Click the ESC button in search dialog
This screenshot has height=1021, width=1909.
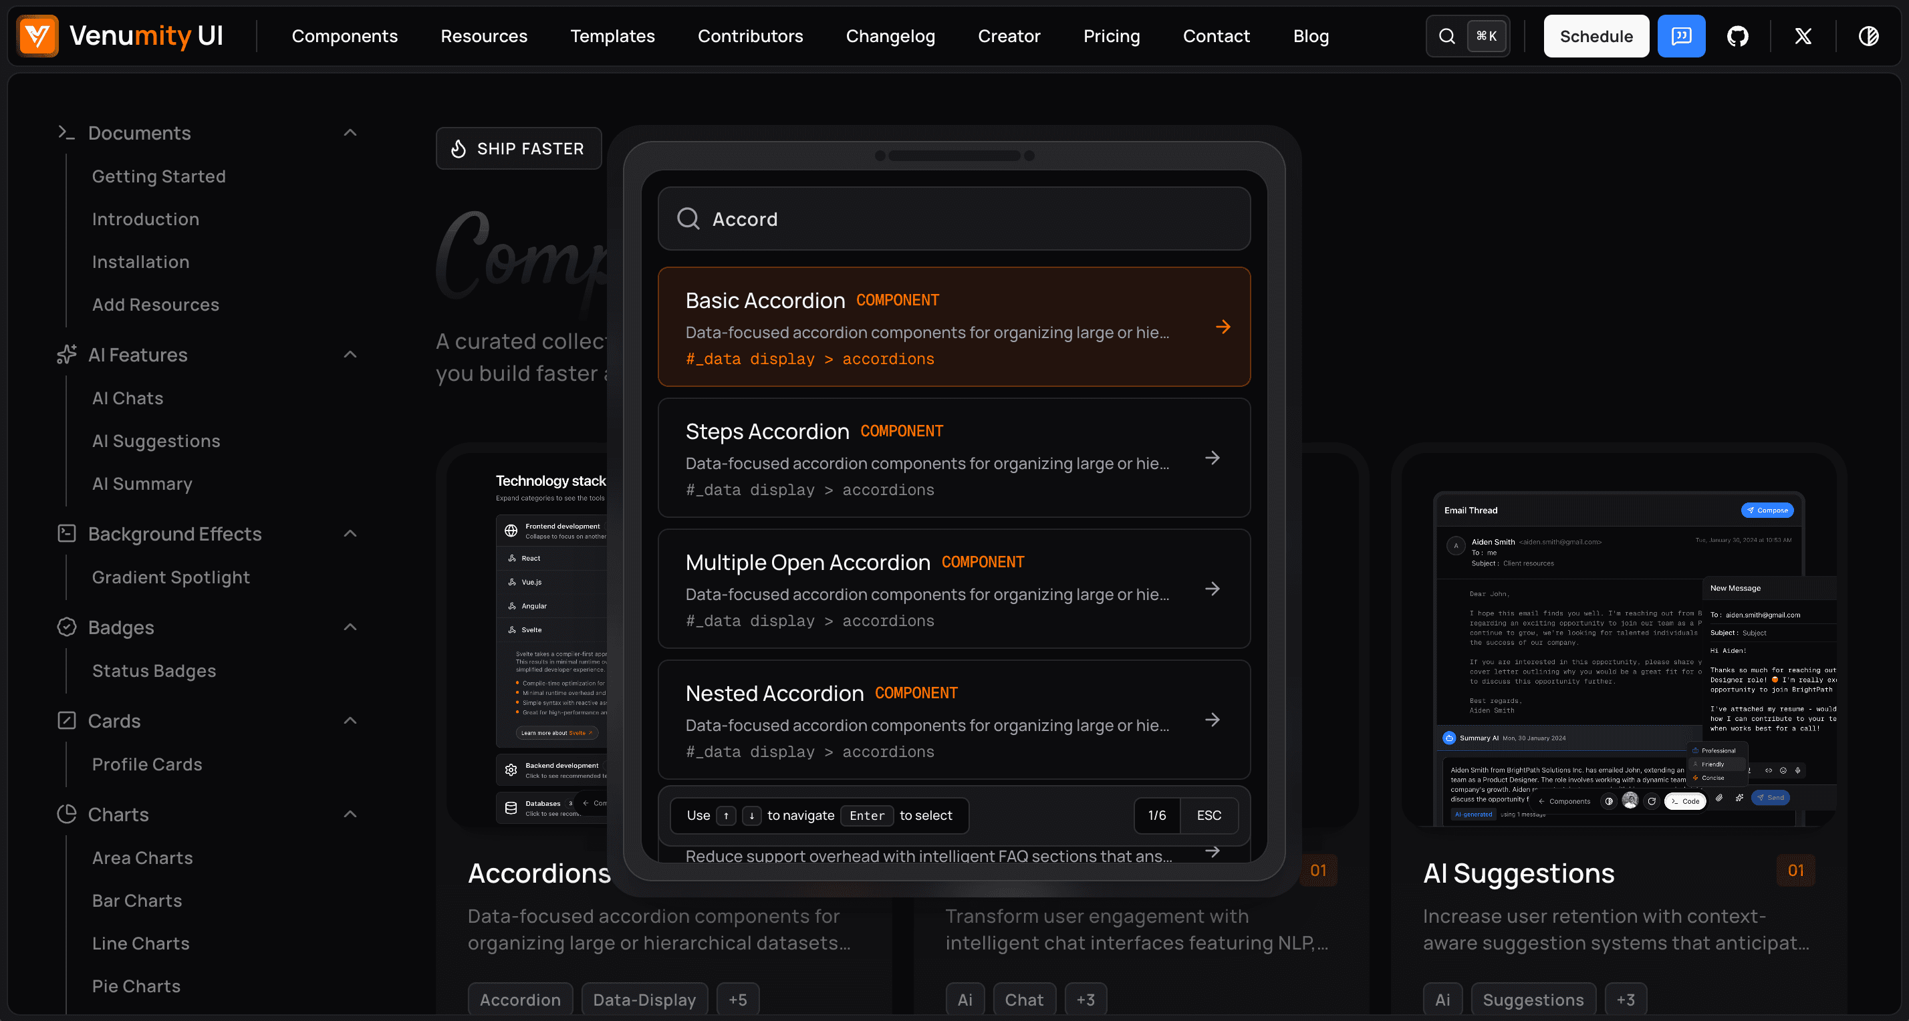click(x=1208, y=816)
